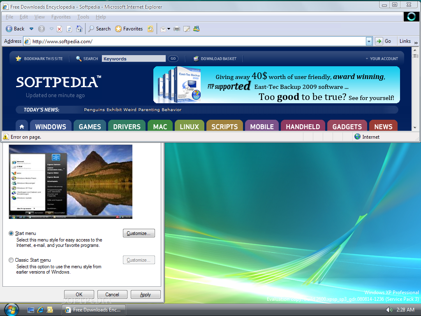Launch Internet Explorer from quick launch
This screenshot has width=421, height=316.
pos(41,310)
